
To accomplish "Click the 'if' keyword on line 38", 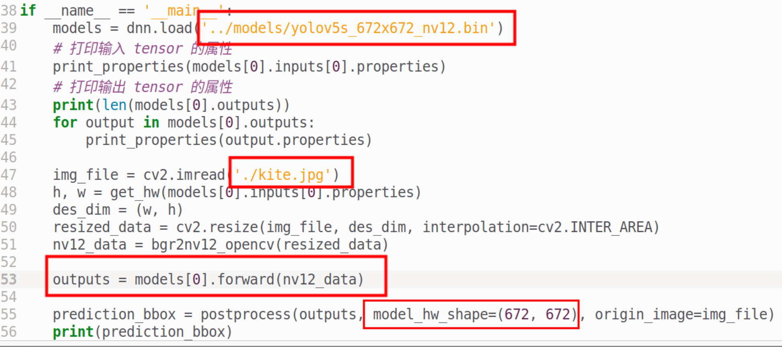I will point(28,10).
